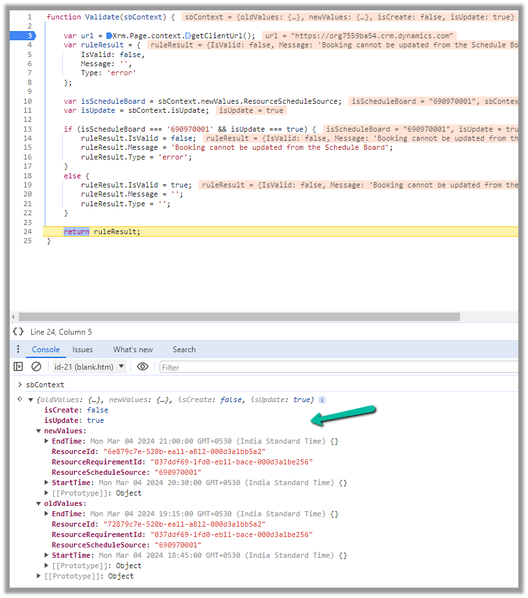Expand EndTime under newValues
This screenshot has width=528, height=598.
47,441
